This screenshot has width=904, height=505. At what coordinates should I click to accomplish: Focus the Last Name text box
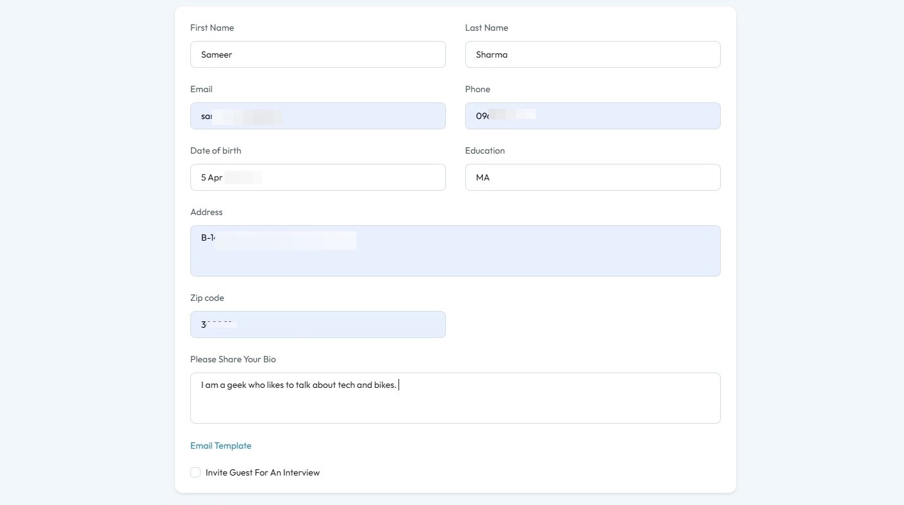(x=593, y=54)
